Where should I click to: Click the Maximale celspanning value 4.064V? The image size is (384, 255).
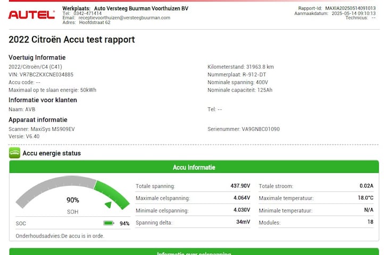(x=241, y=198)
